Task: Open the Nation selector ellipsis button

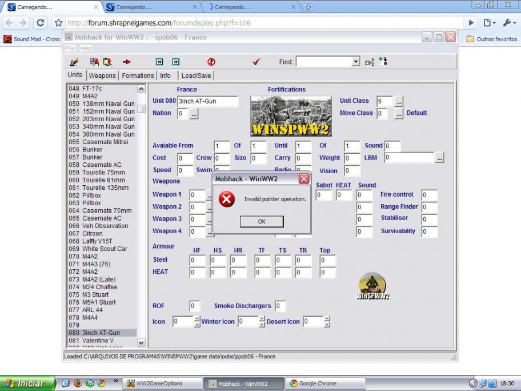Action: (194, 114)
